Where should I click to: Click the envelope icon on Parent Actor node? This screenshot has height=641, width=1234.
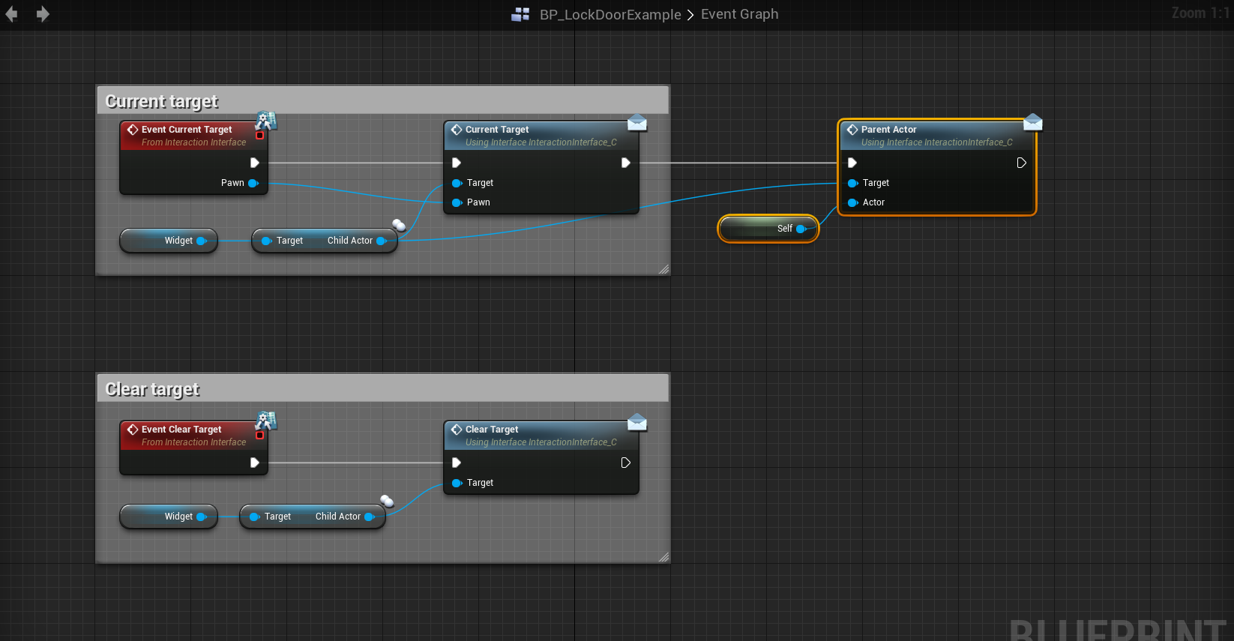(x=1032, y=122)
